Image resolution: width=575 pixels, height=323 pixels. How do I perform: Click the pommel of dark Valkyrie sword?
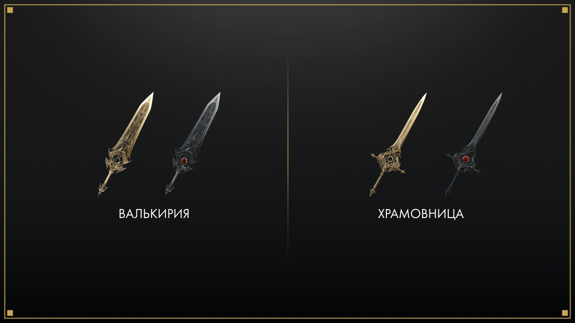tap(167, 192)
